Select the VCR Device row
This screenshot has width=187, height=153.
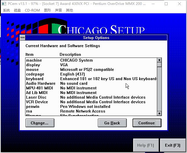point(91,102)
